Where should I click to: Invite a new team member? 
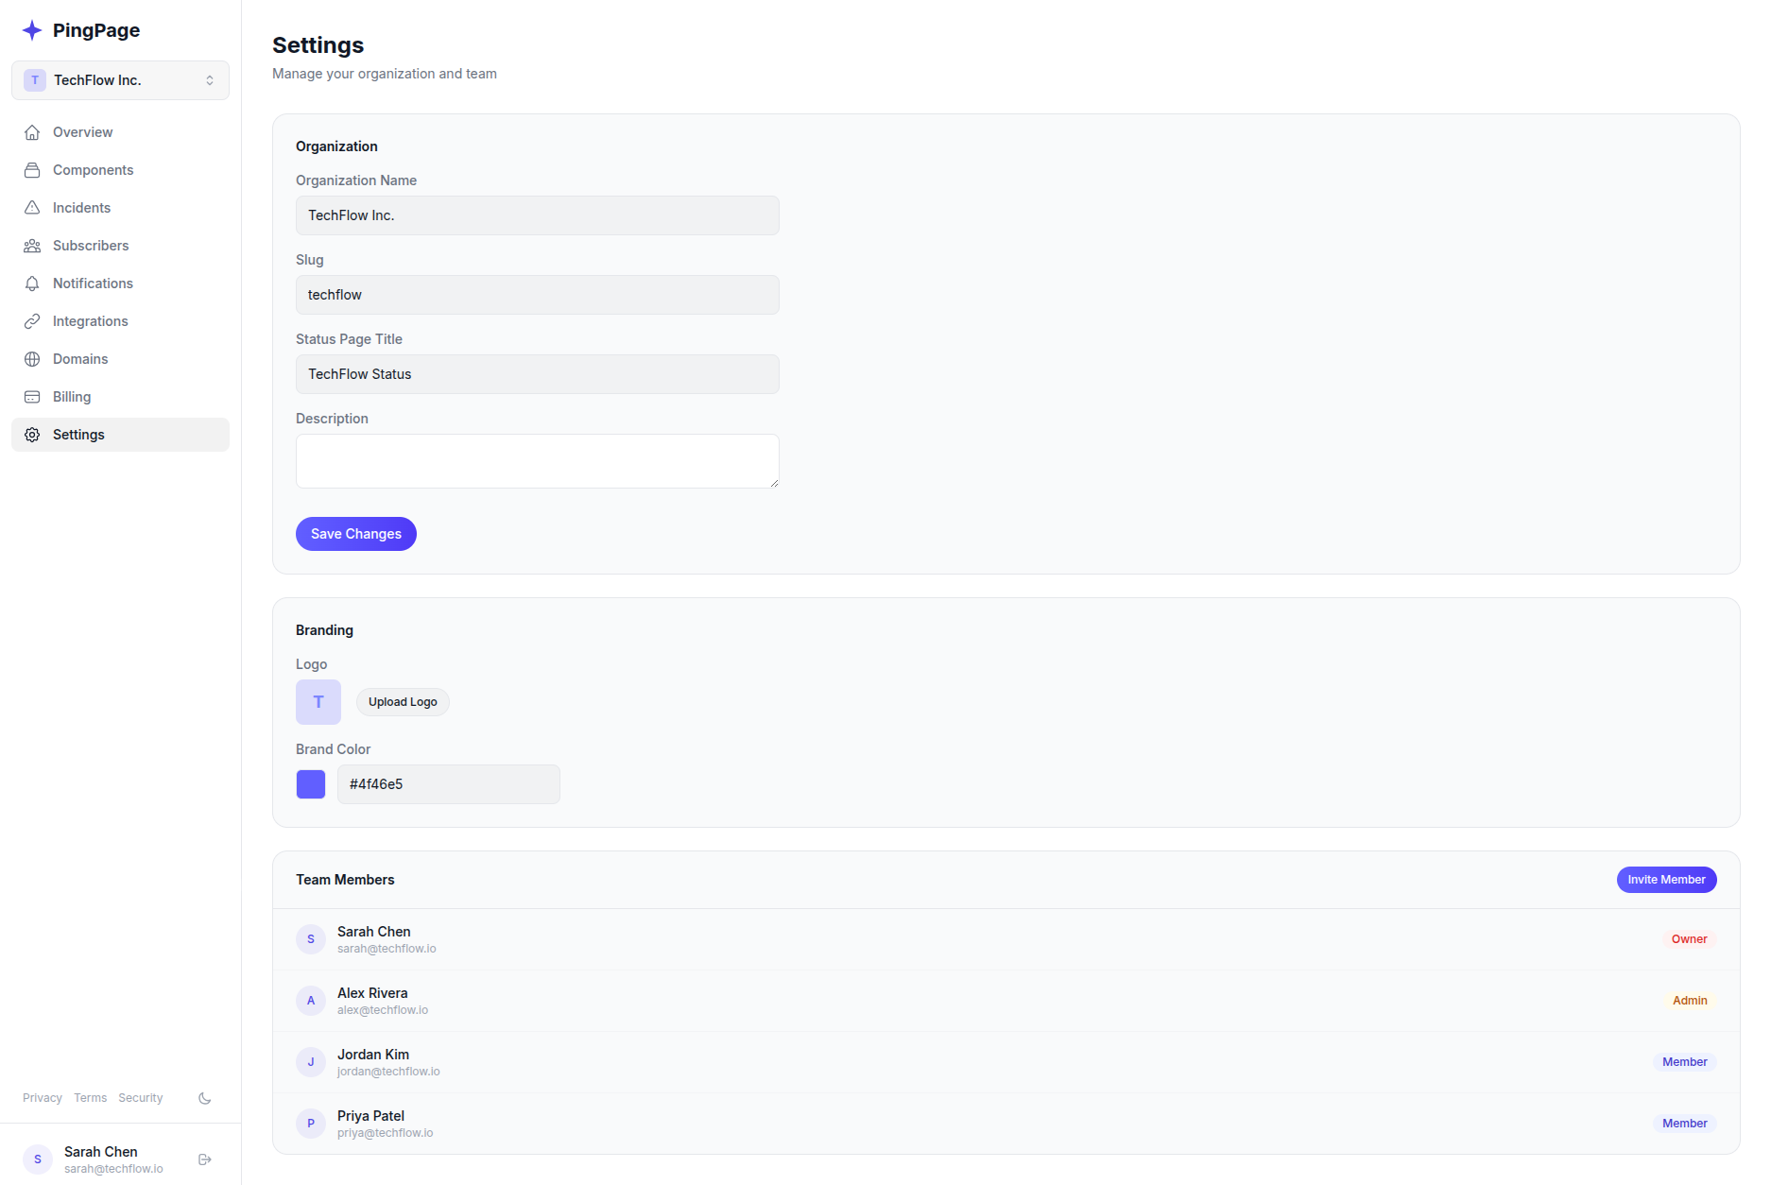point(1666,880)
